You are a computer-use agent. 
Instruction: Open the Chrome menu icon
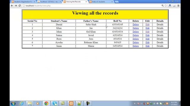point(178,6)
